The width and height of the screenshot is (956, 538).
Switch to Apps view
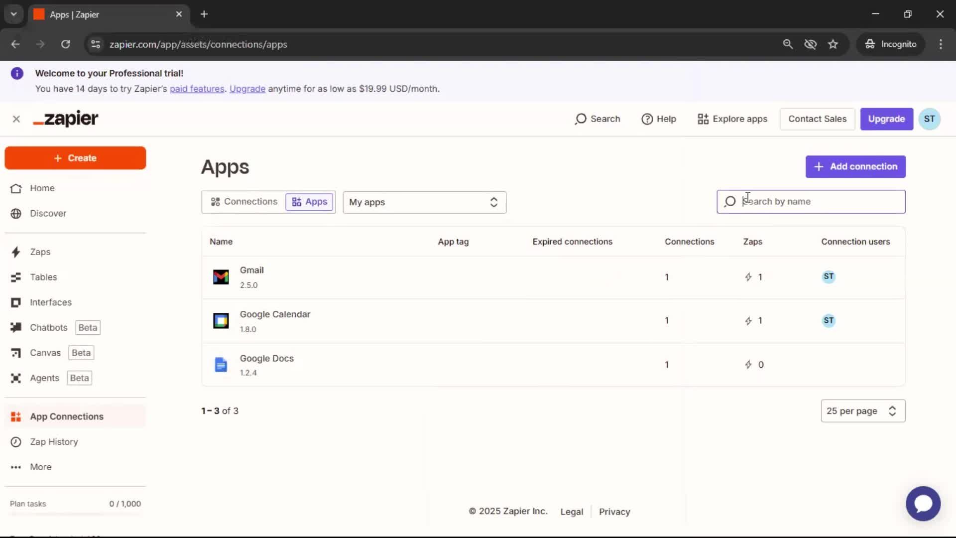[x=309, y=202]
